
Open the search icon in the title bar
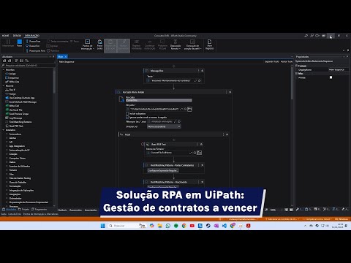click(306, 36)
